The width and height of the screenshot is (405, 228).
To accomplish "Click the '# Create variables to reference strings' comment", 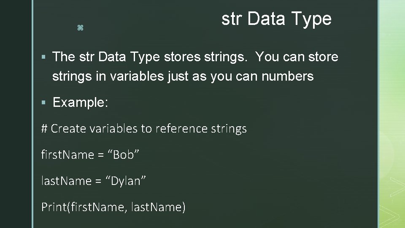I will (144, 129).
